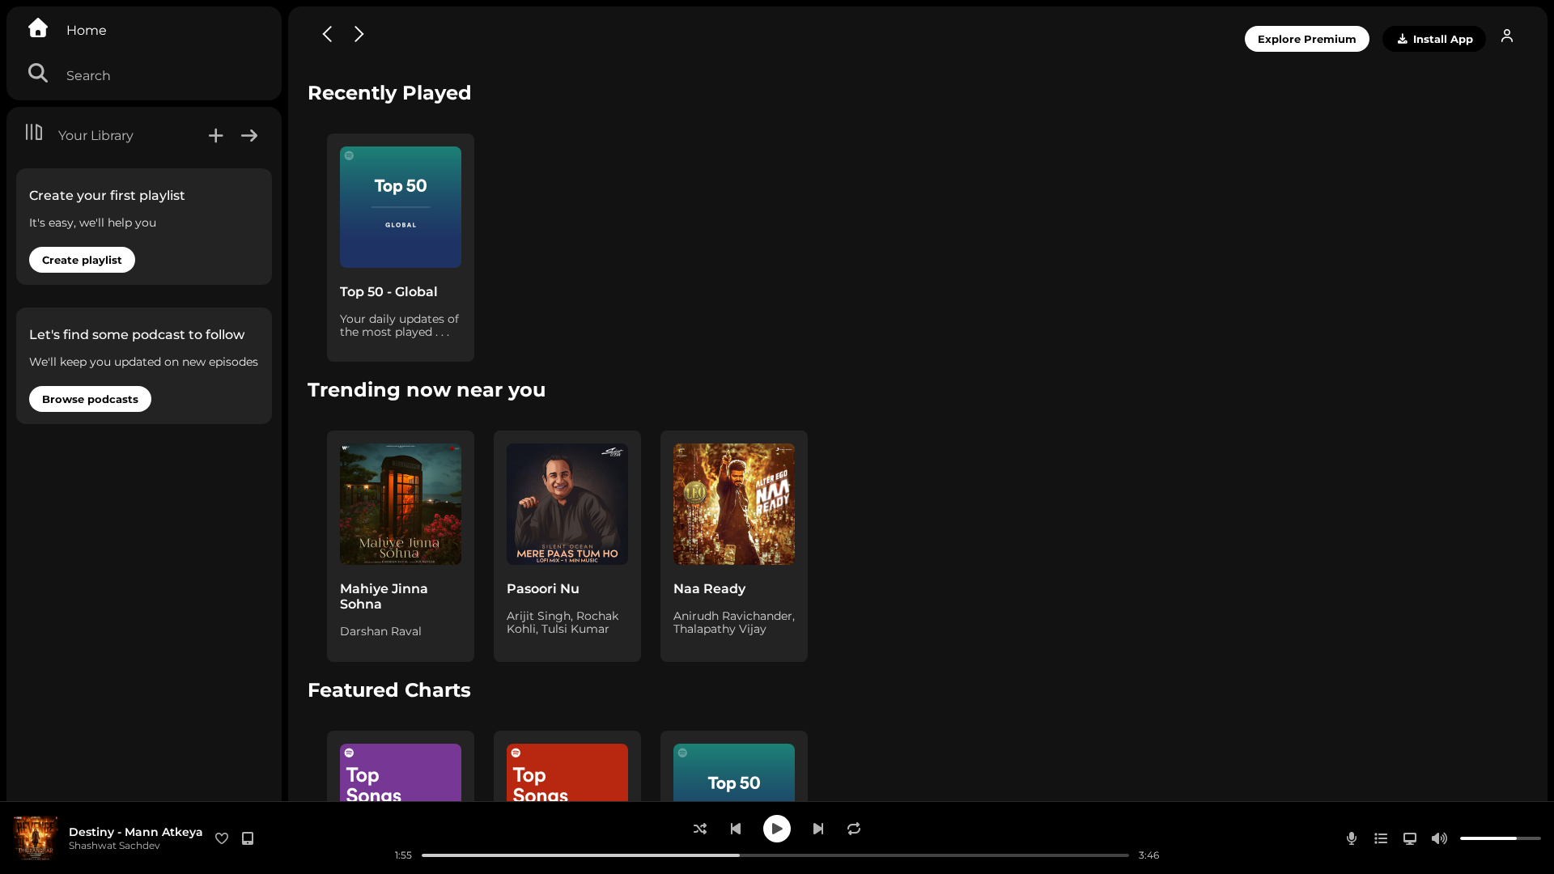Click the Featured Charts heading
The image size is (1554, 874).
(389, 690)
